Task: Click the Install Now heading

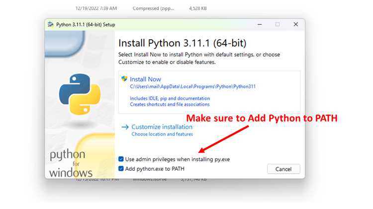Action: (x=145, y=79)
